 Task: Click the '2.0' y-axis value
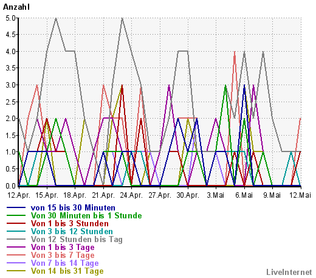[x=10, y=119]
